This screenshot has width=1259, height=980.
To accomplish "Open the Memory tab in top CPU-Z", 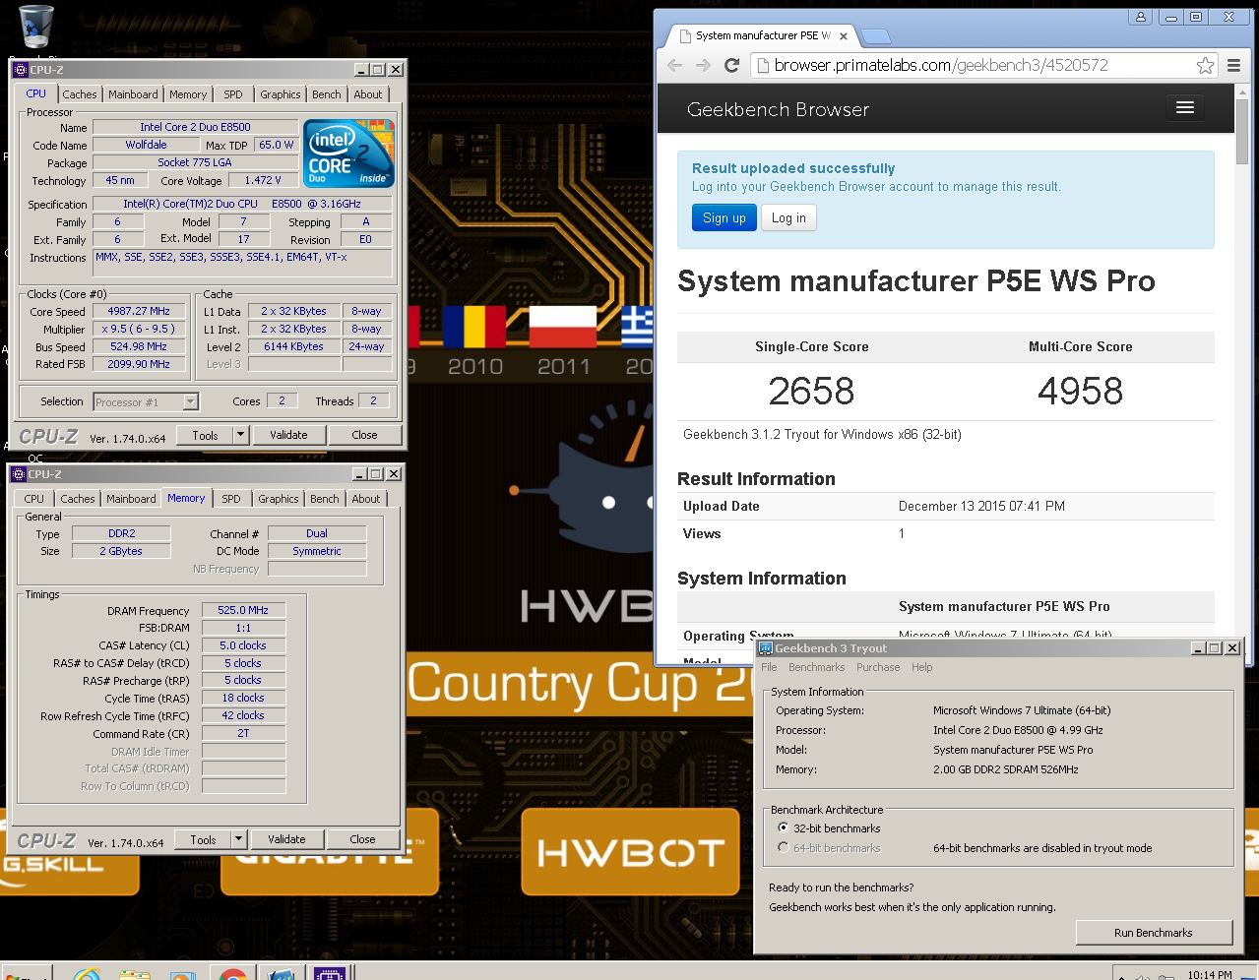I will (188, 94).
